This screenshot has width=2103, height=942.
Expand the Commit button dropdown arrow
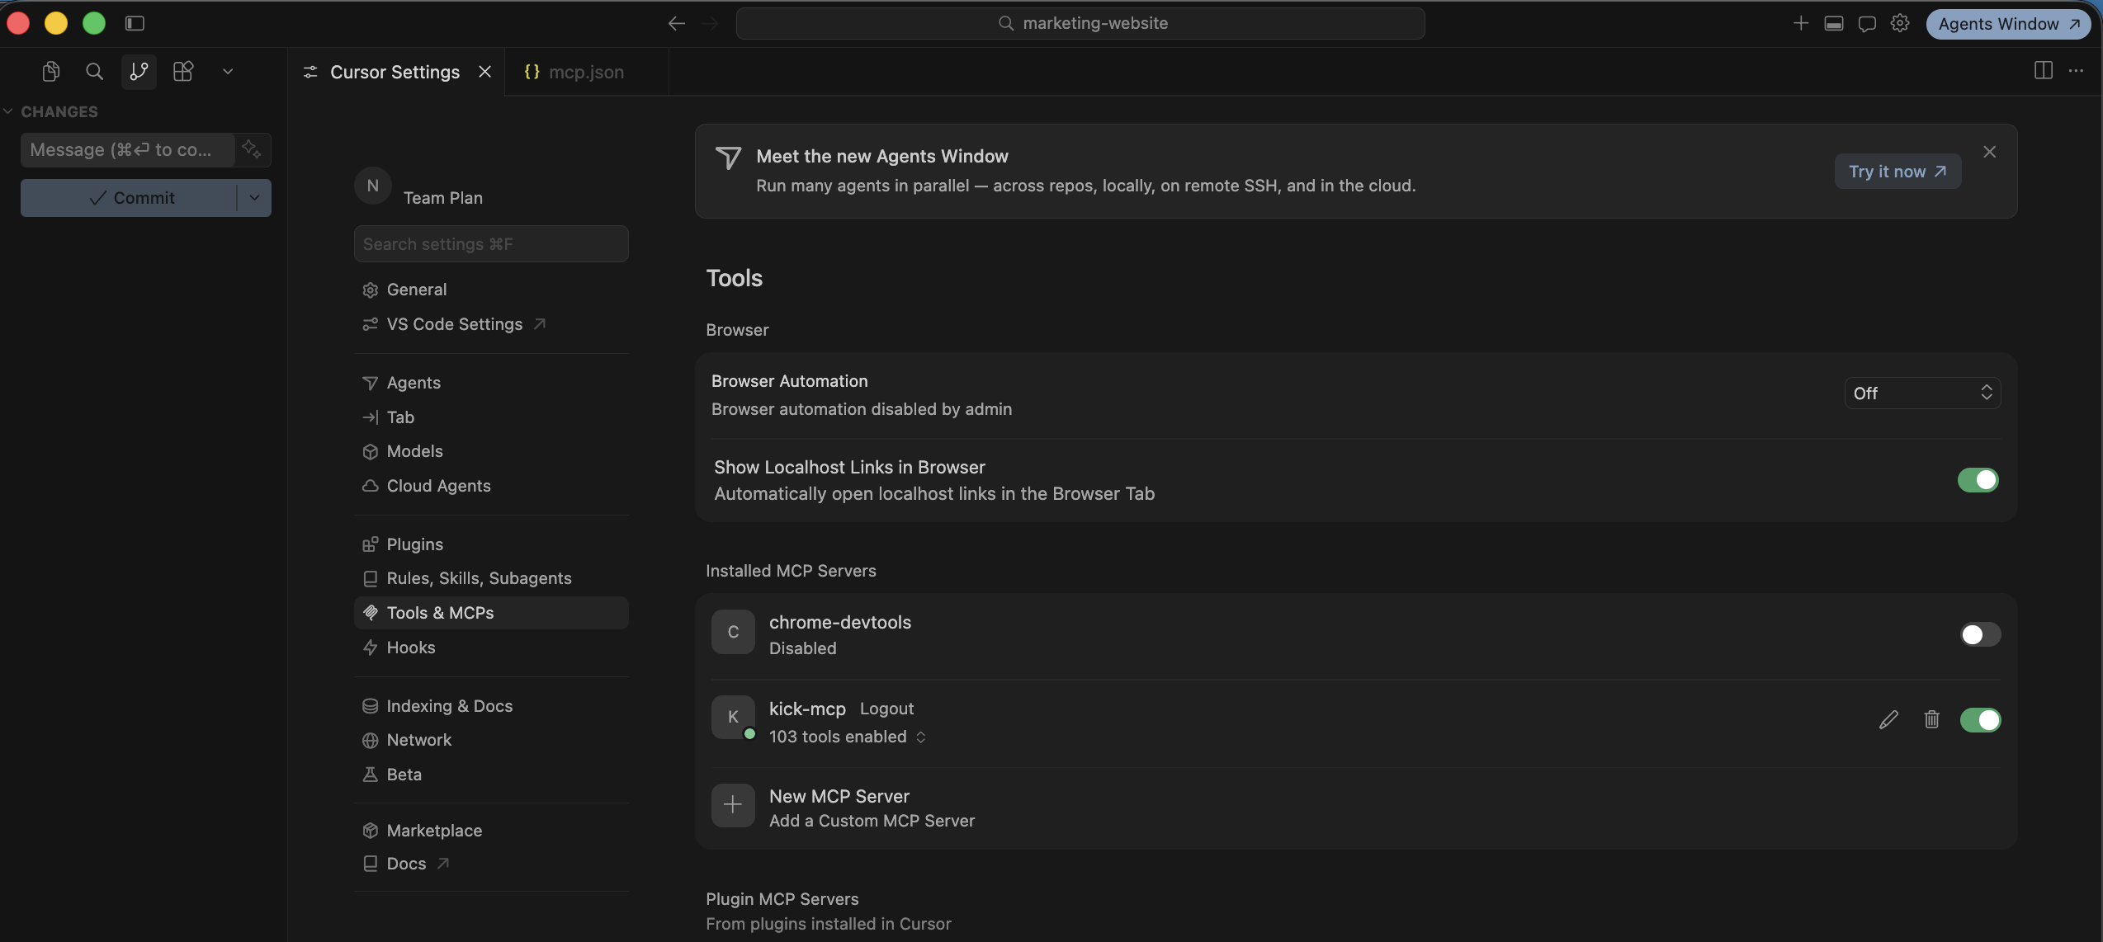click(x=254, y=198)
